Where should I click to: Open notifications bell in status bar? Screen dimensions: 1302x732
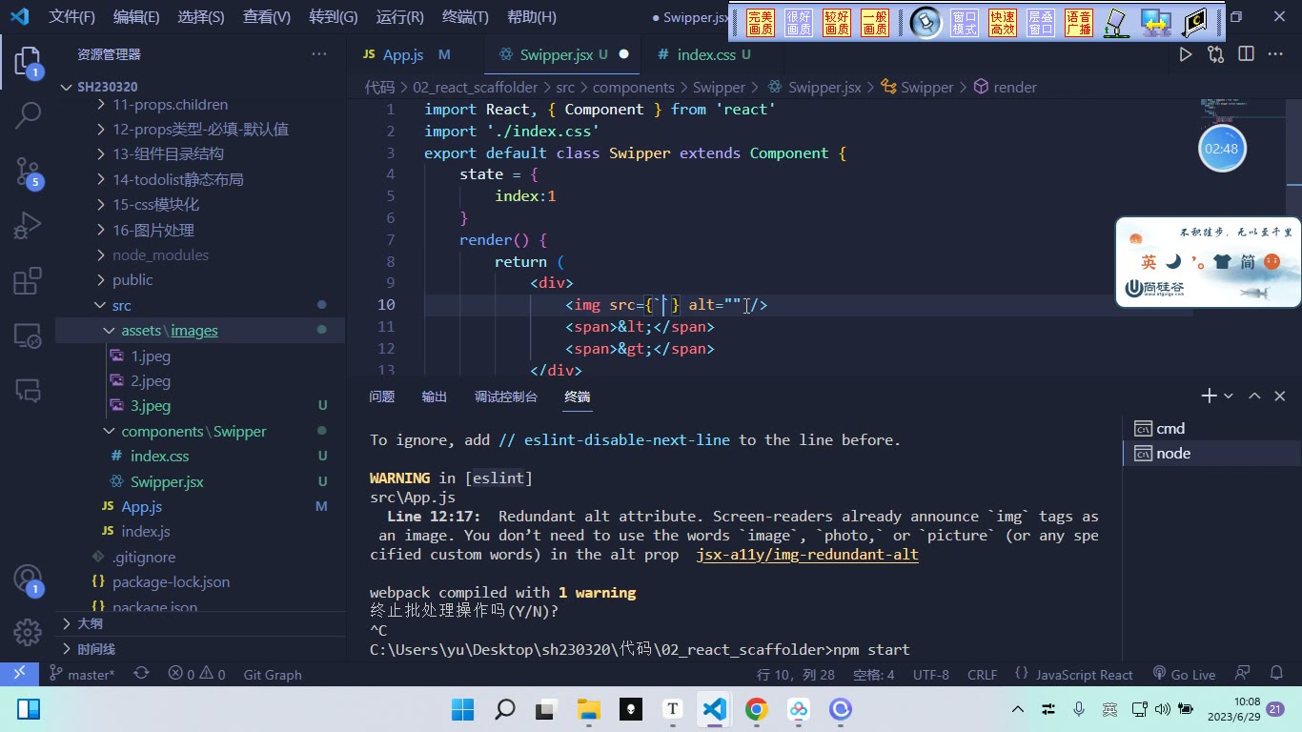pos(1275,673)
